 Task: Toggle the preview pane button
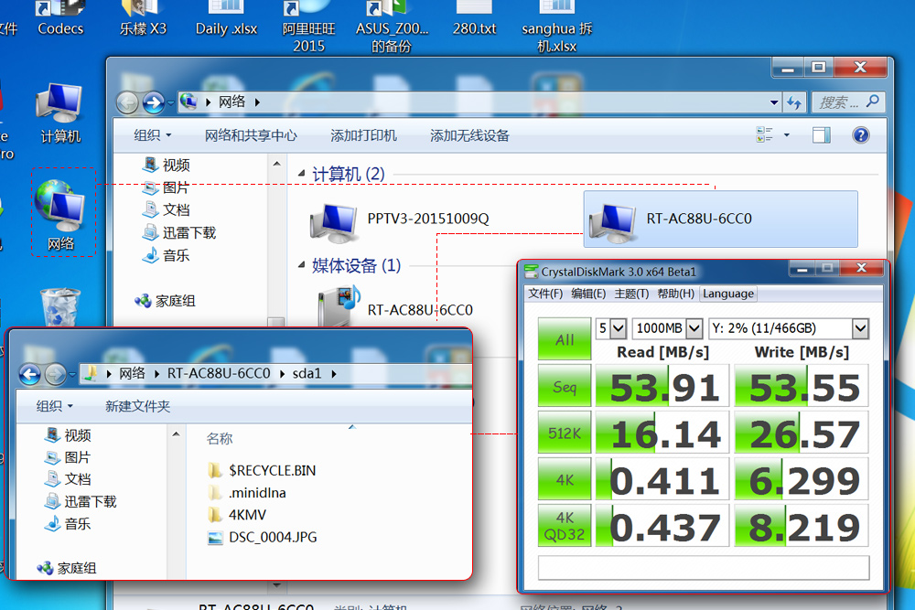point(821,135)
